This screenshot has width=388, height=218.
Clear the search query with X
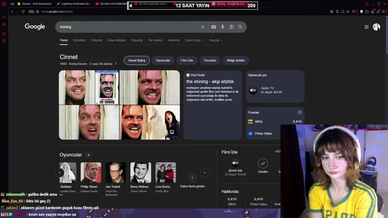(x=203, y=27)
